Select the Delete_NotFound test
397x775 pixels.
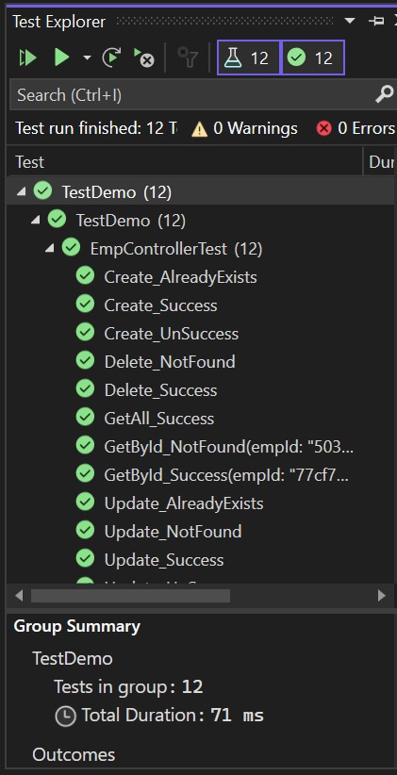click(170, 362)
